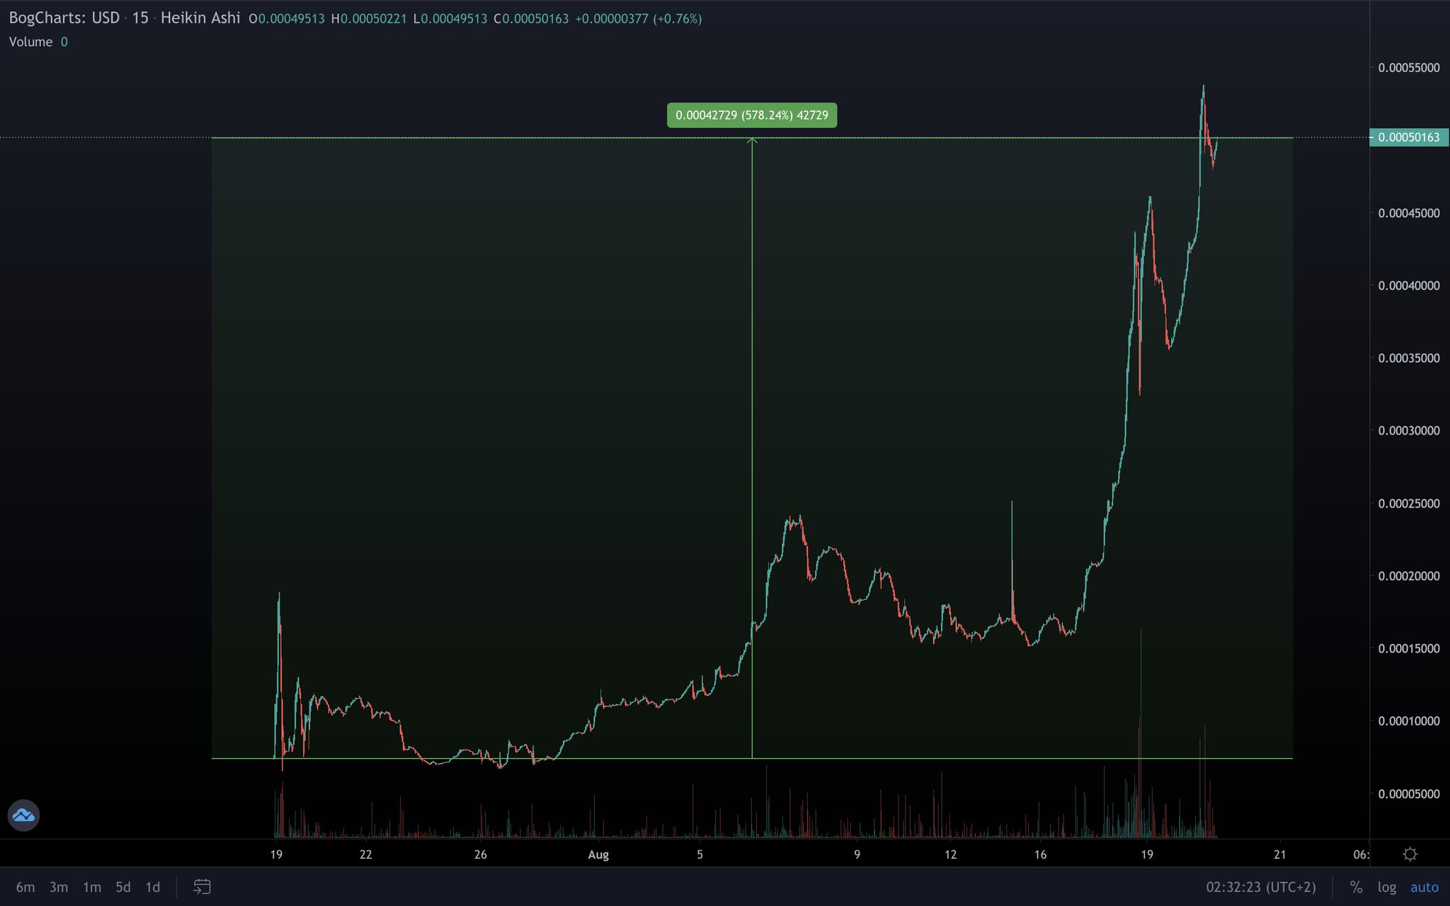
Task: Enable logarithmic scale via the log button
Action: coord(1388,886)
